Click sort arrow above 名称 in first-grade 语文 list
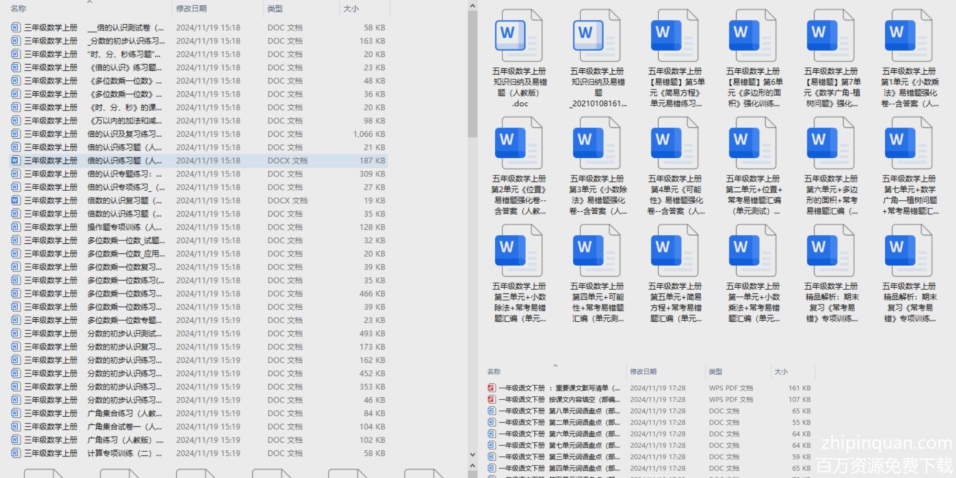This screenshot has width=956, height=478. [555, 366]
